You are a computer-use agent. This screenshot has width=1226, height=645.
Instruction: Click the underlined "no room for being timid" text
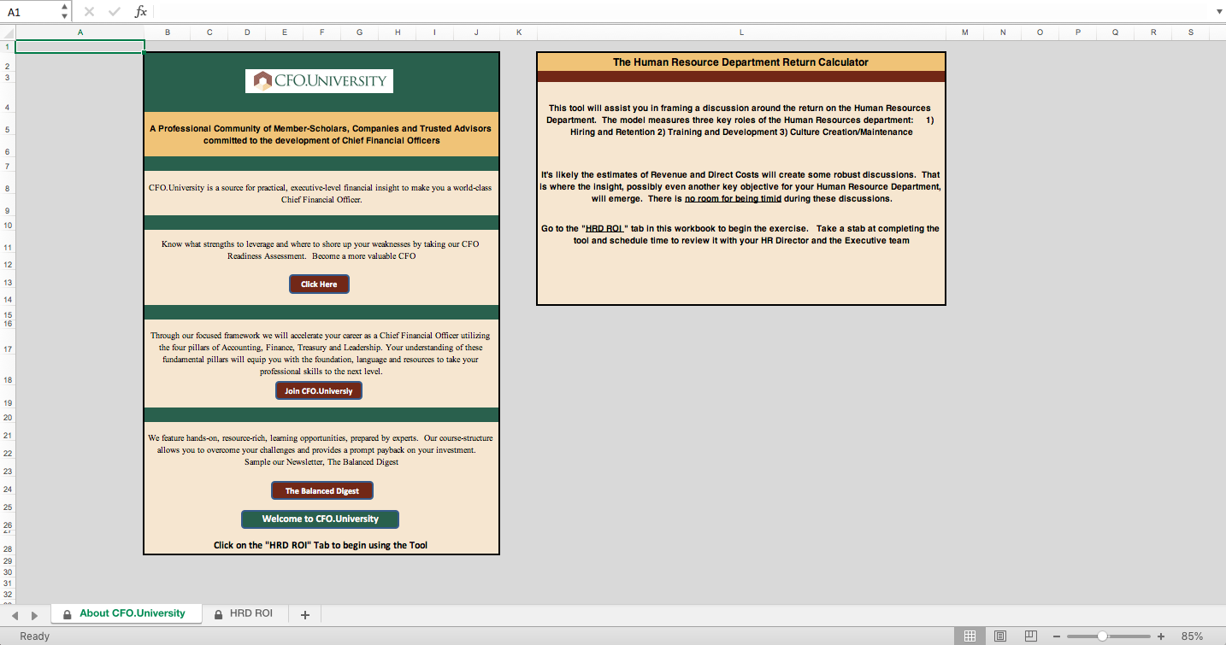click(733, 199)
